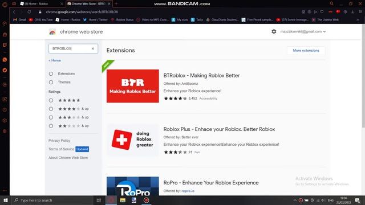Open the WhatsApp sidebar icon
This screenshot has height=205, width=365.
(x=5, y=60)
